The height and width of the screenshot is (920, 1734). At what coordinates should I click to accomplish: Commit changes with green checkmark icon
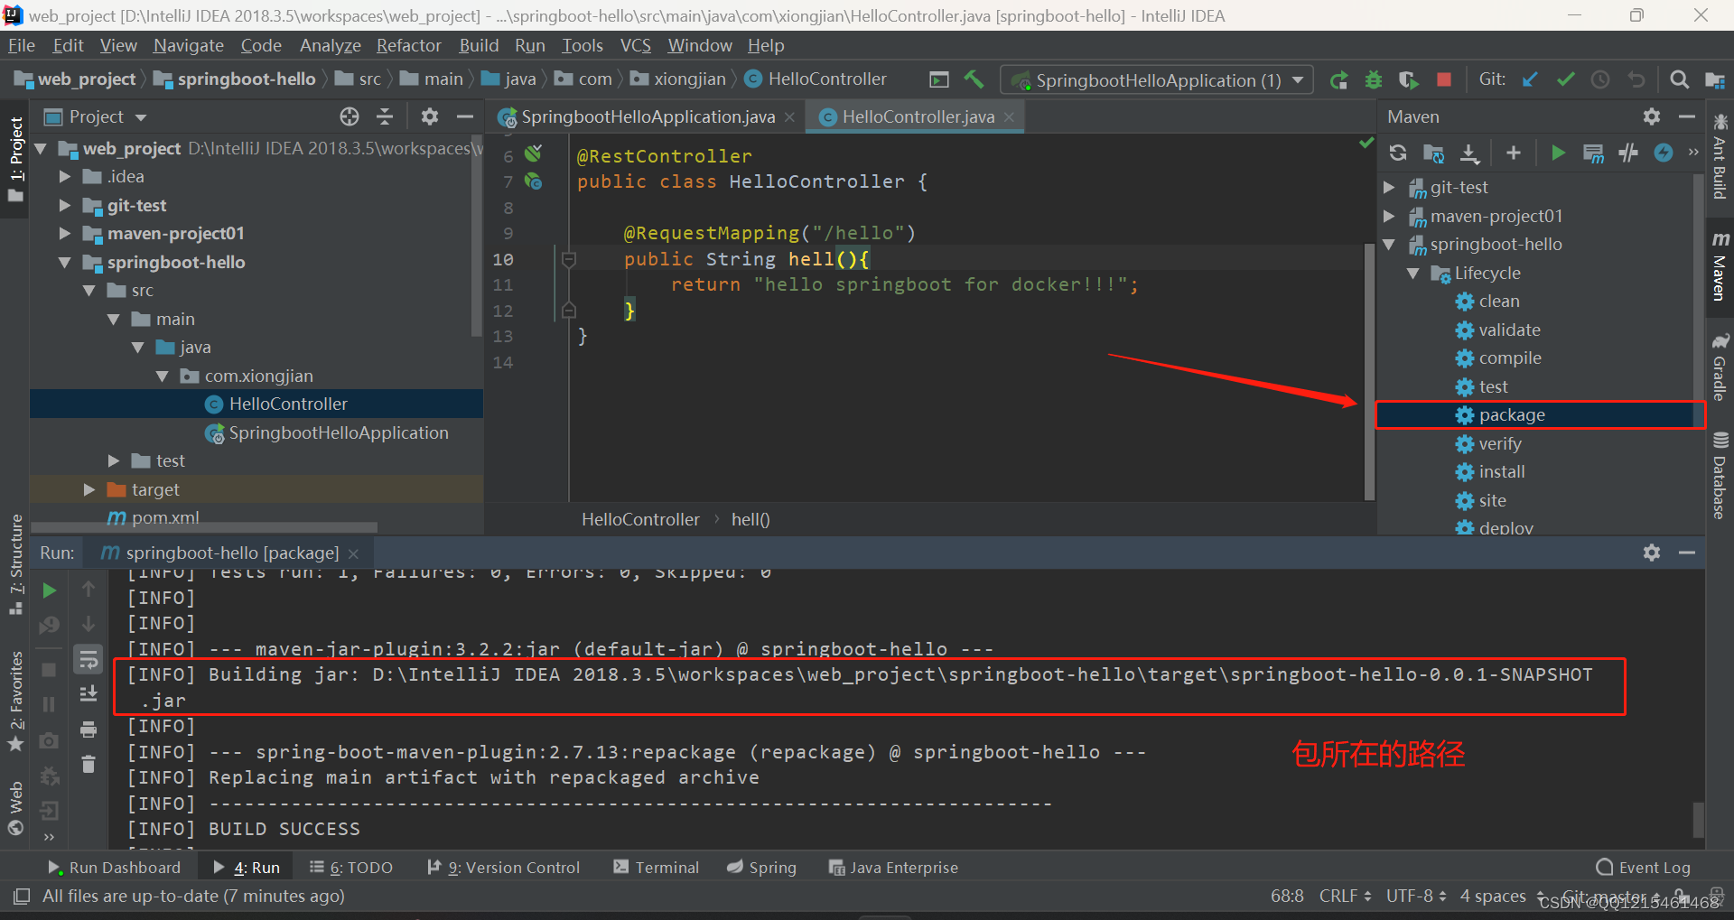click(1565, 79)
